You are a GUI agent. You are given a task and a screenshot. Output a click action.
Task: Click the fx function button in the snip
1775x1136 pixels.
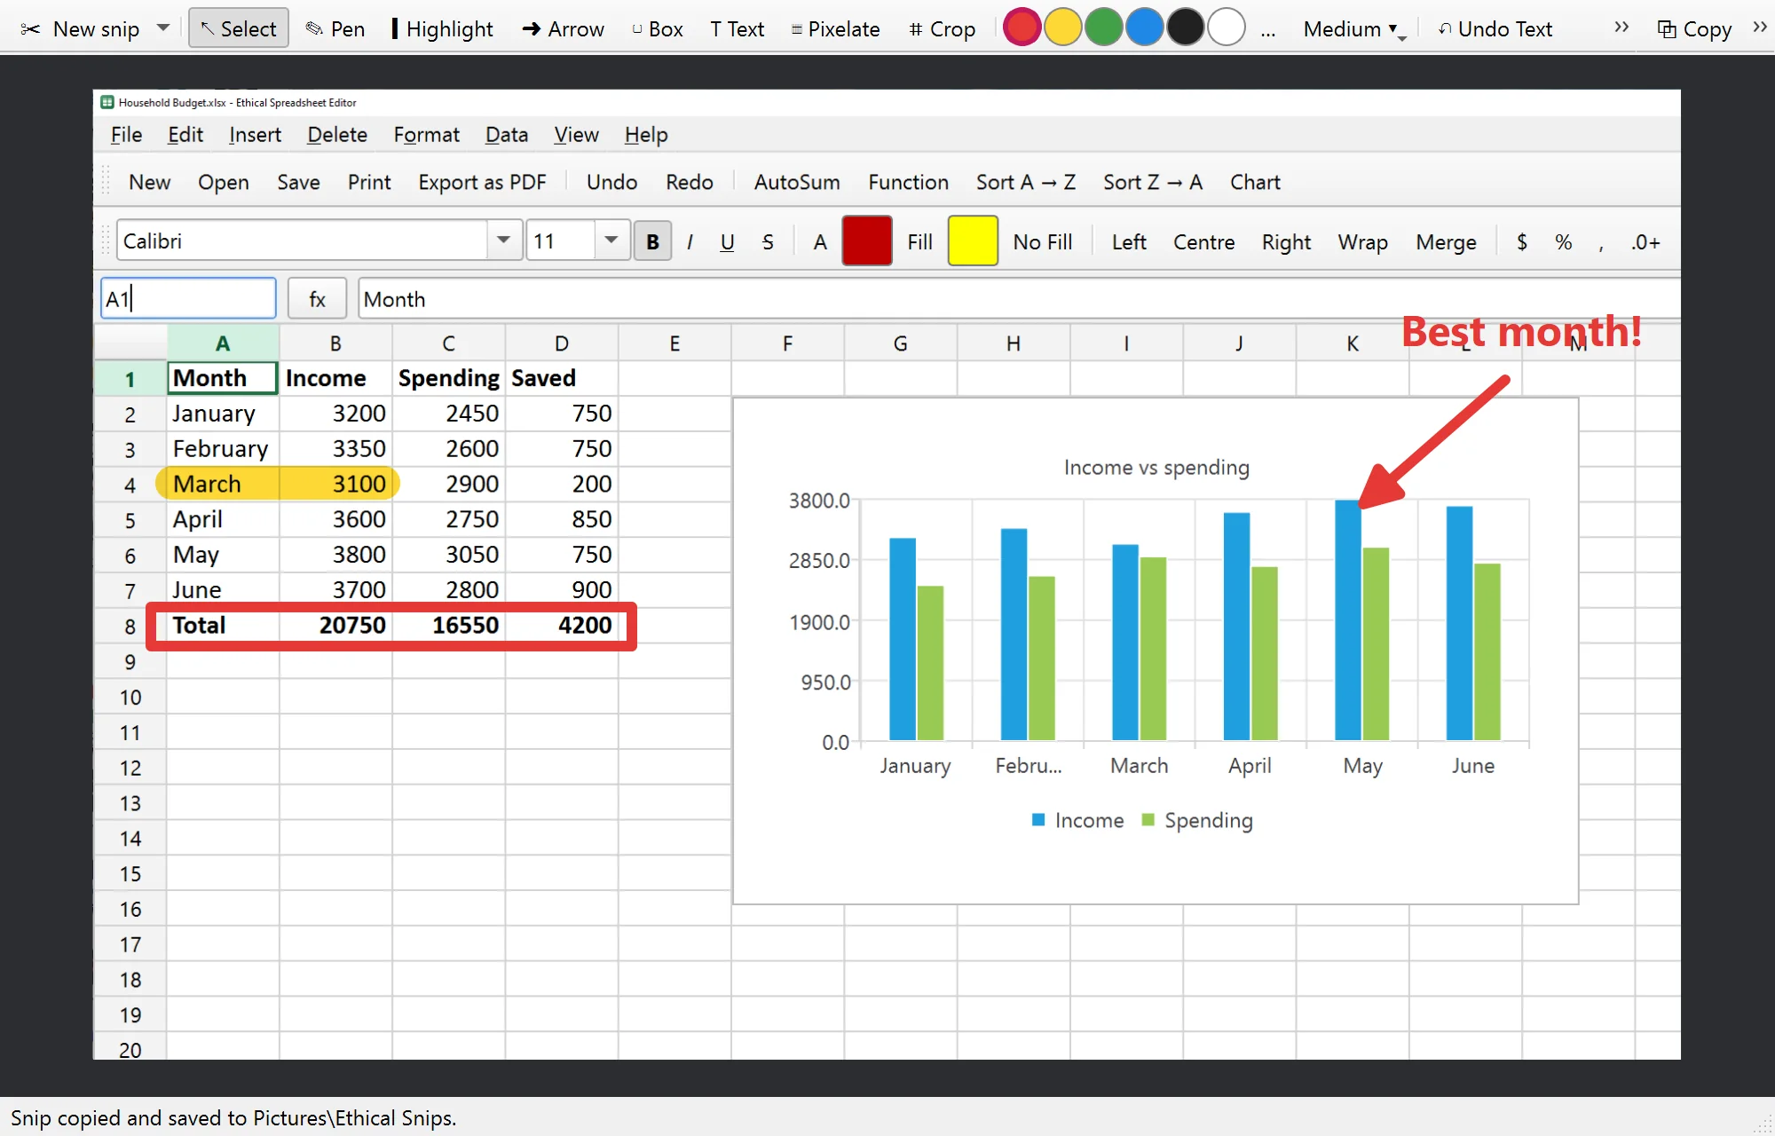click(x=317, y=299)
